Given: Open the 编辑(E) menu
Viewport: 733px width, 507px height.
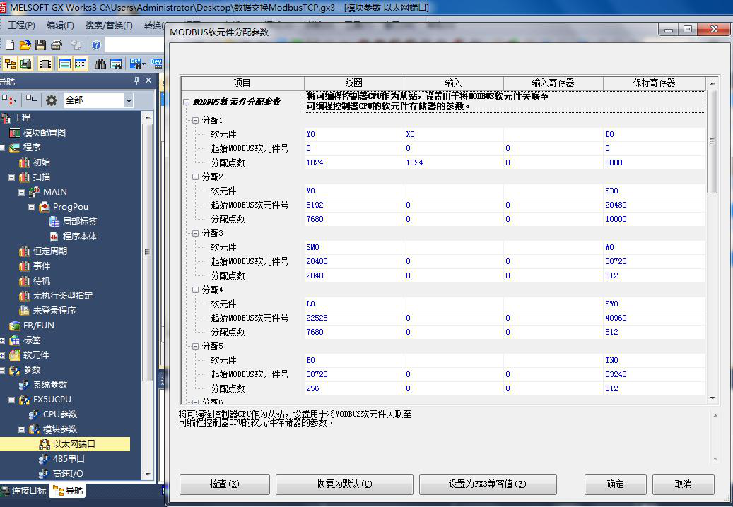Looking at the screenshot, I should 60,25.
